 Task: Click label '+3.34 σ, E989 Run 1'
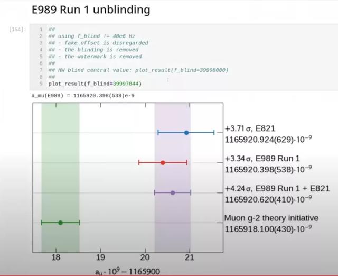point(262,159)
